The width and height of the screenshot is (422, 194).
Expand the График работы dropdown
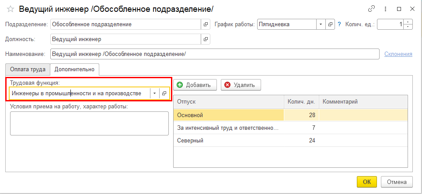[x=321, y=24]
